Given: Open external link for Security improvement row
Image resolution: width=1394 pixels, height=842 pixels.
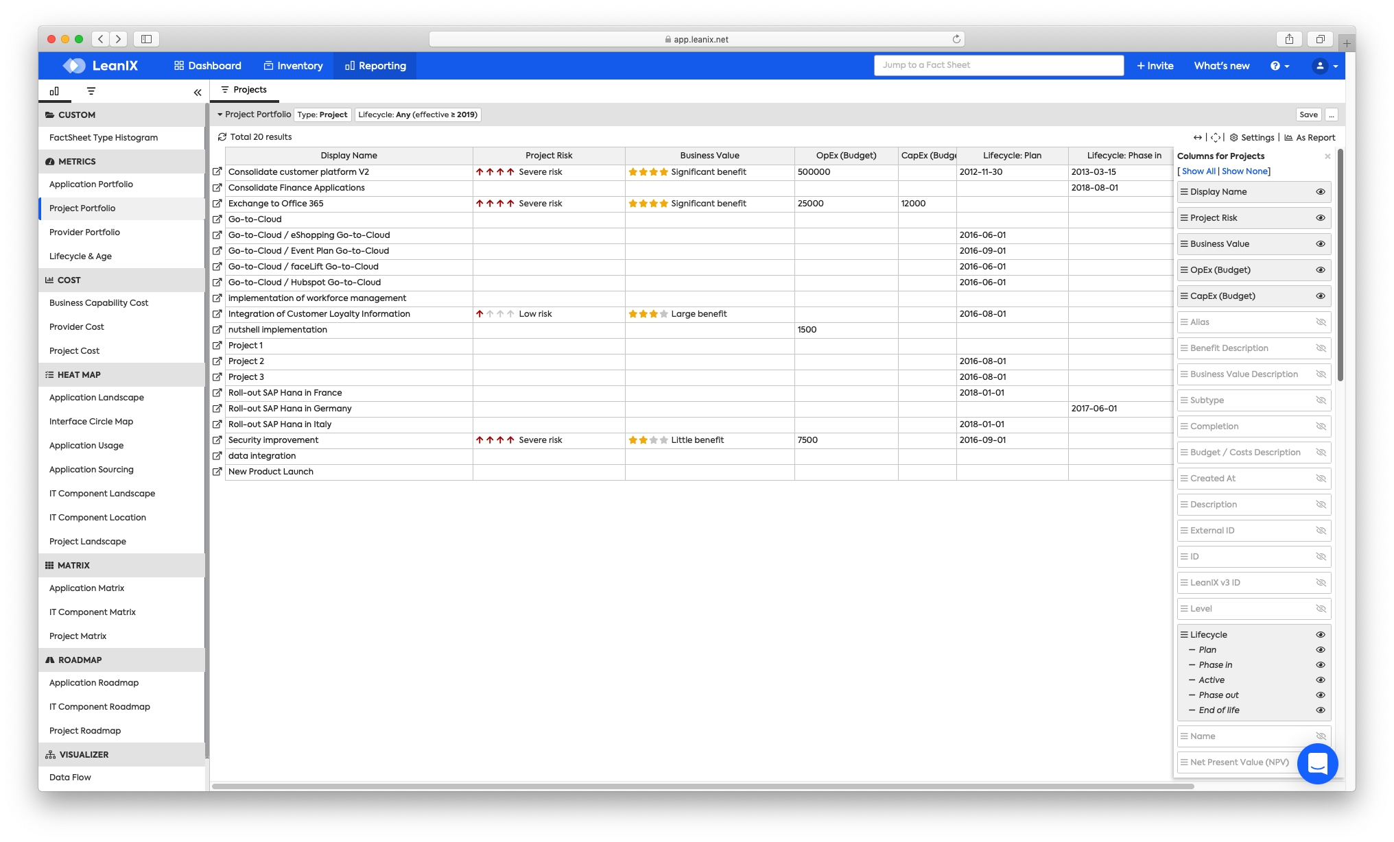Looking at the screenshot, I should tap(217, 440).
